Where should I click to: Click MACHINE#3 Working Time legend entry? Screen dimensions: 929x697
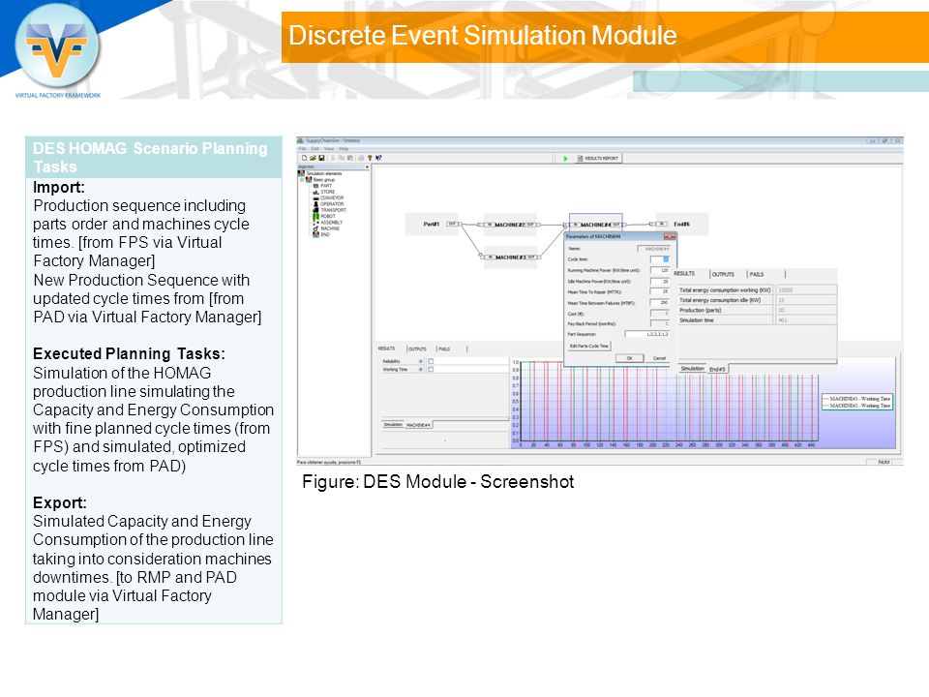click(856, 399)
